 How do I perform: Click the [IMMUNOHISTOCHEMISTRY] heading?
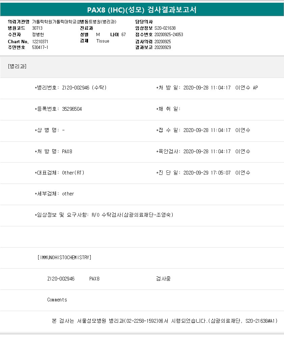tap(64, 258)
